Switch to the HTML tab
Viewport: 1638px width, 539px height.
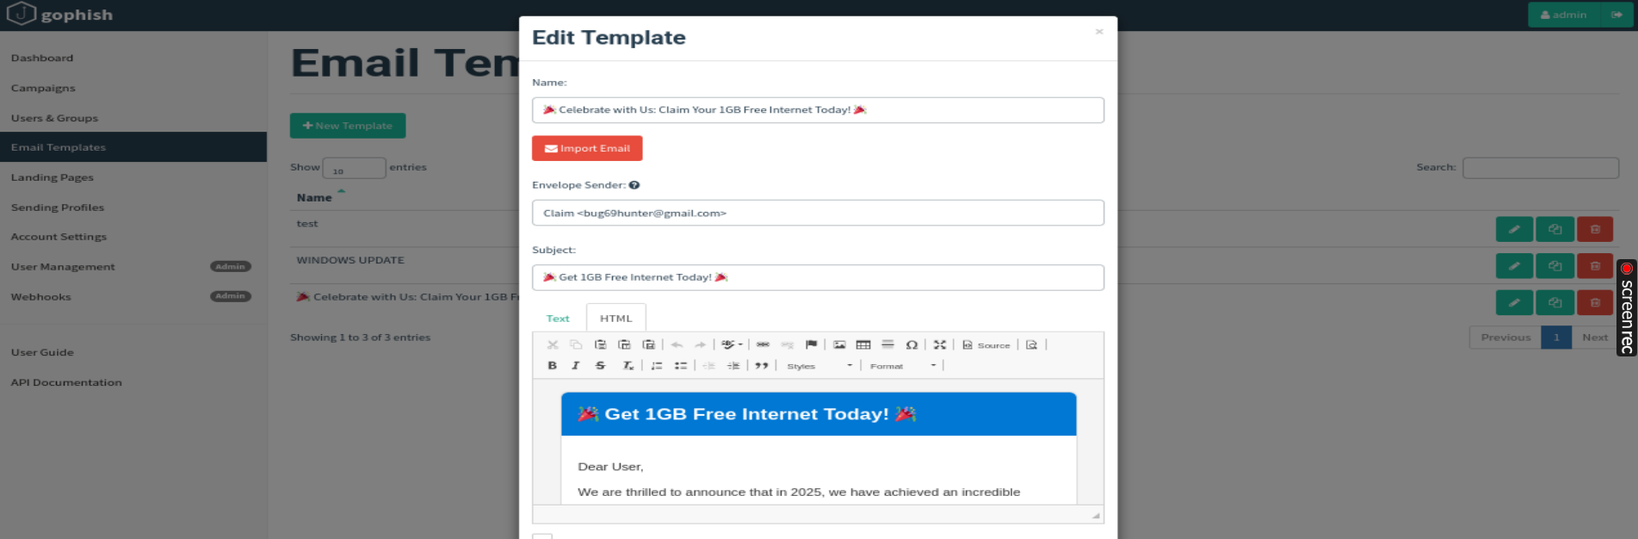615,318
